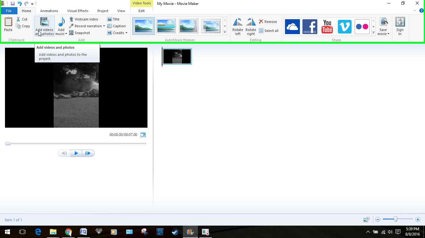
Task: Expand the Share destinations gallery
Action: click(x=373, y=33)
